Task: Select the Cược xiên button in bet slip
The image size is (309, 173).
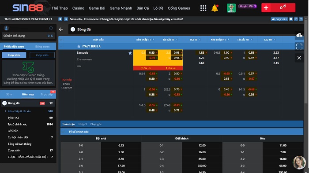Action: point(42,55)
